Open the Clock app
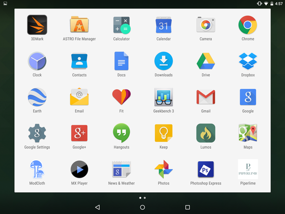This screenshot has height=214, width=285. pos(37,61)
